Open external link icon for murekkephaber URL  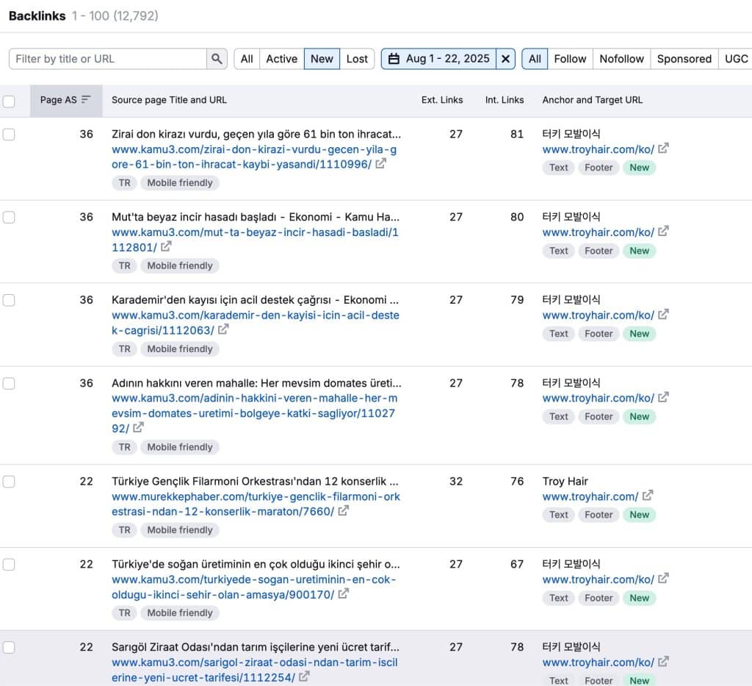click(x=344, y=510)
